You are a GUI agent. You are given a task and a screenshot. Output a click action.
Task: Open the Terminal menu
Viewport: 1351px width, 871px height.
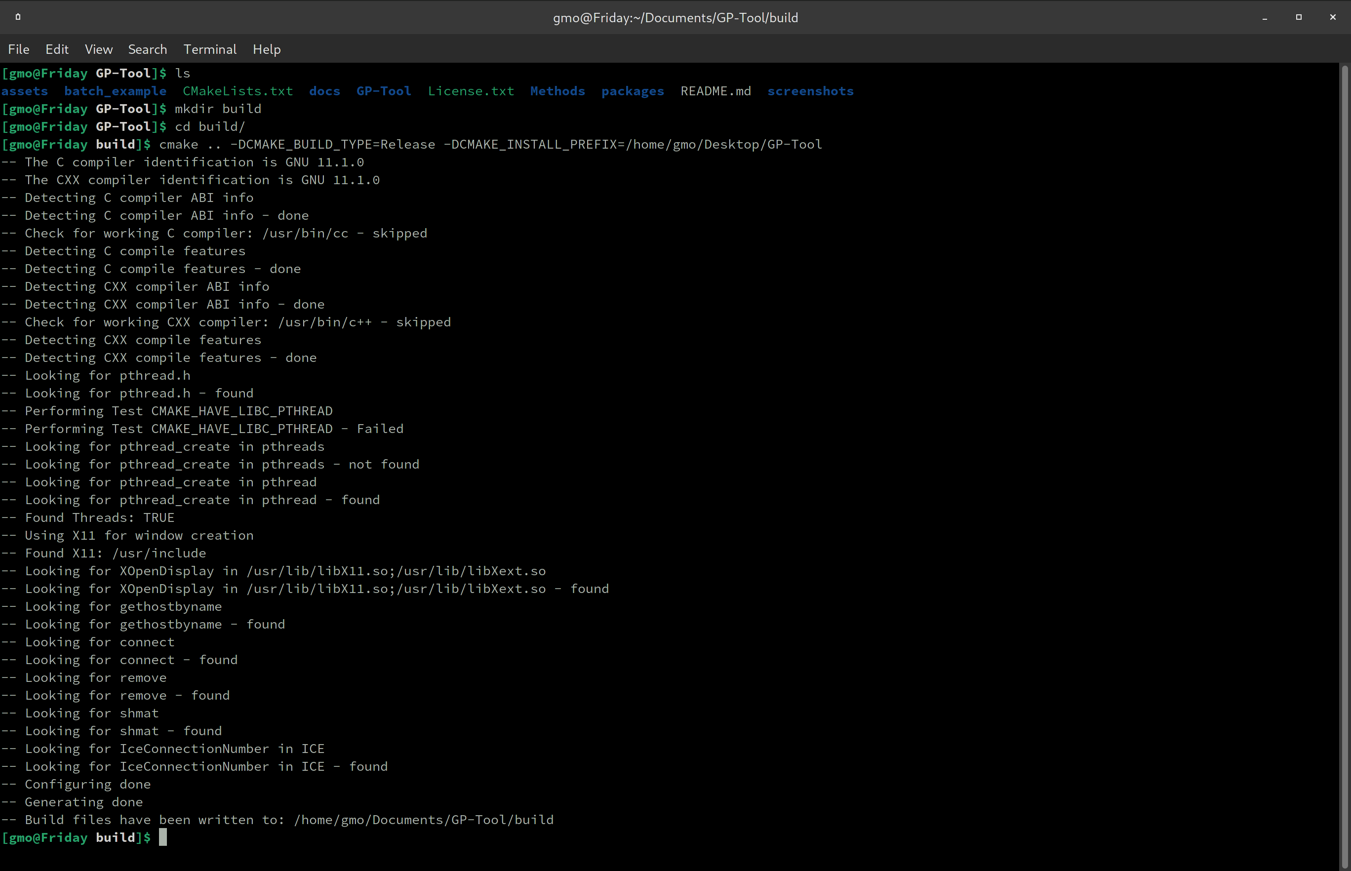pos(210,49)
